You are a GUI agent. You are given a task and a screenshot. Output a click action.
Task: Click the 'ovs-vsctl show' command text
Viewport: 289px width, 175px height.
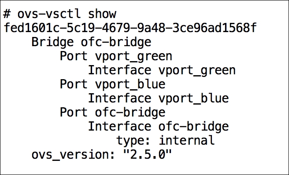(x=67, y=14)
